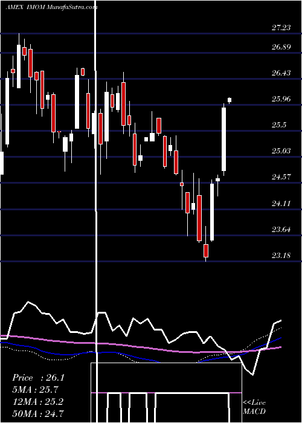Click the 24.11 price axis label
Image resolution: width=302 pixels, height=423 pixels.
(281, 203)
